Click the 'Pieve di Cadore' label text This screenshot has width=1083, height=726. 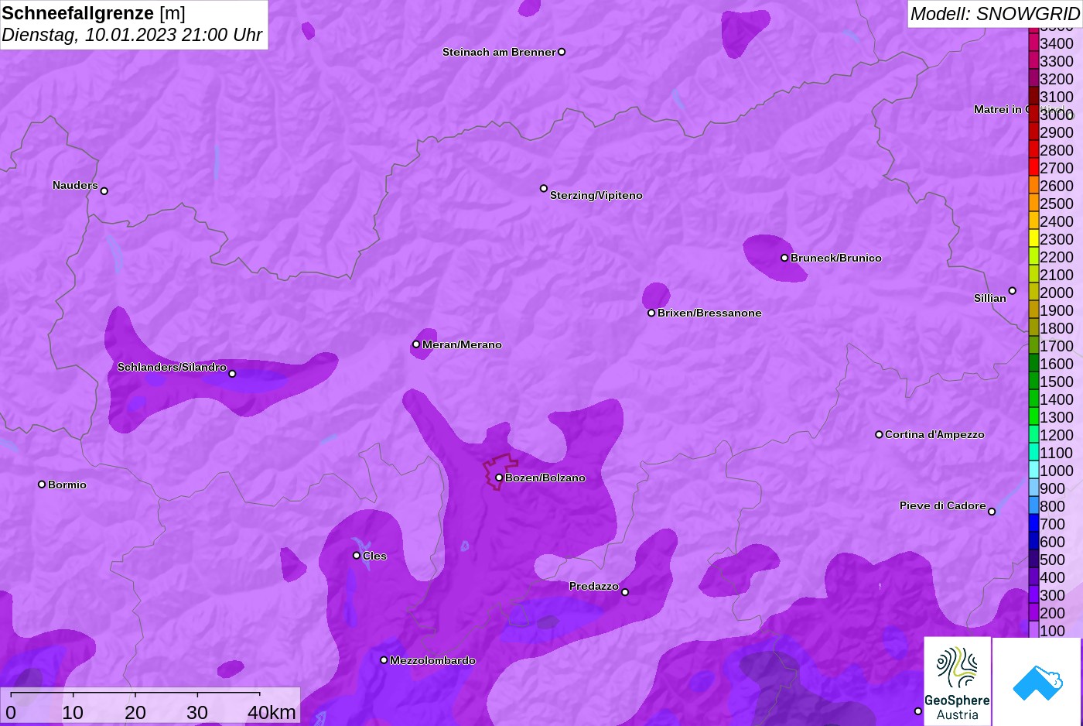(943, 505)
